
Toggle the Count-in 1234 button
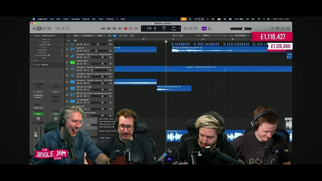pyautogui.click(x=204, y=29)
